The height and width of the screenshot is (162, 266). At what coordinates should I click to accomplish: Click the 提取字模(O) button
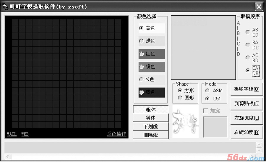pyautogui.click(x=247, y=89)
